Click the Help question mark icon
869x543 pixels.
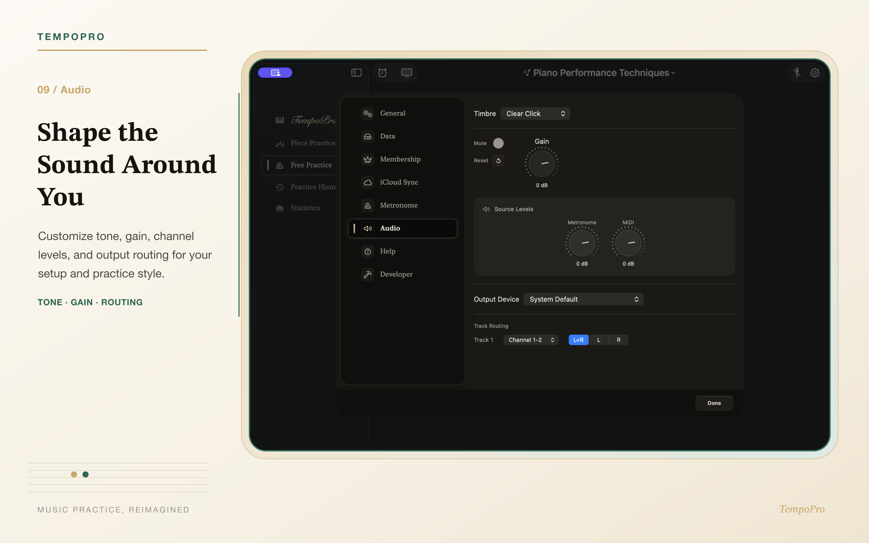[367, 251]
